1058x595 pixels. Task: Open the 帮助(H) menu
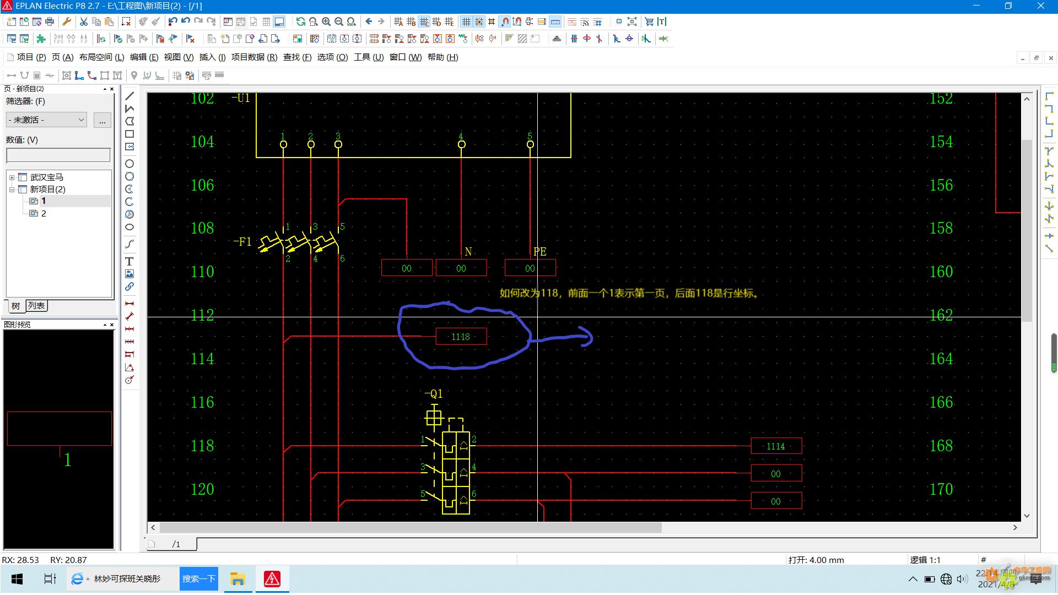point(442,57)
